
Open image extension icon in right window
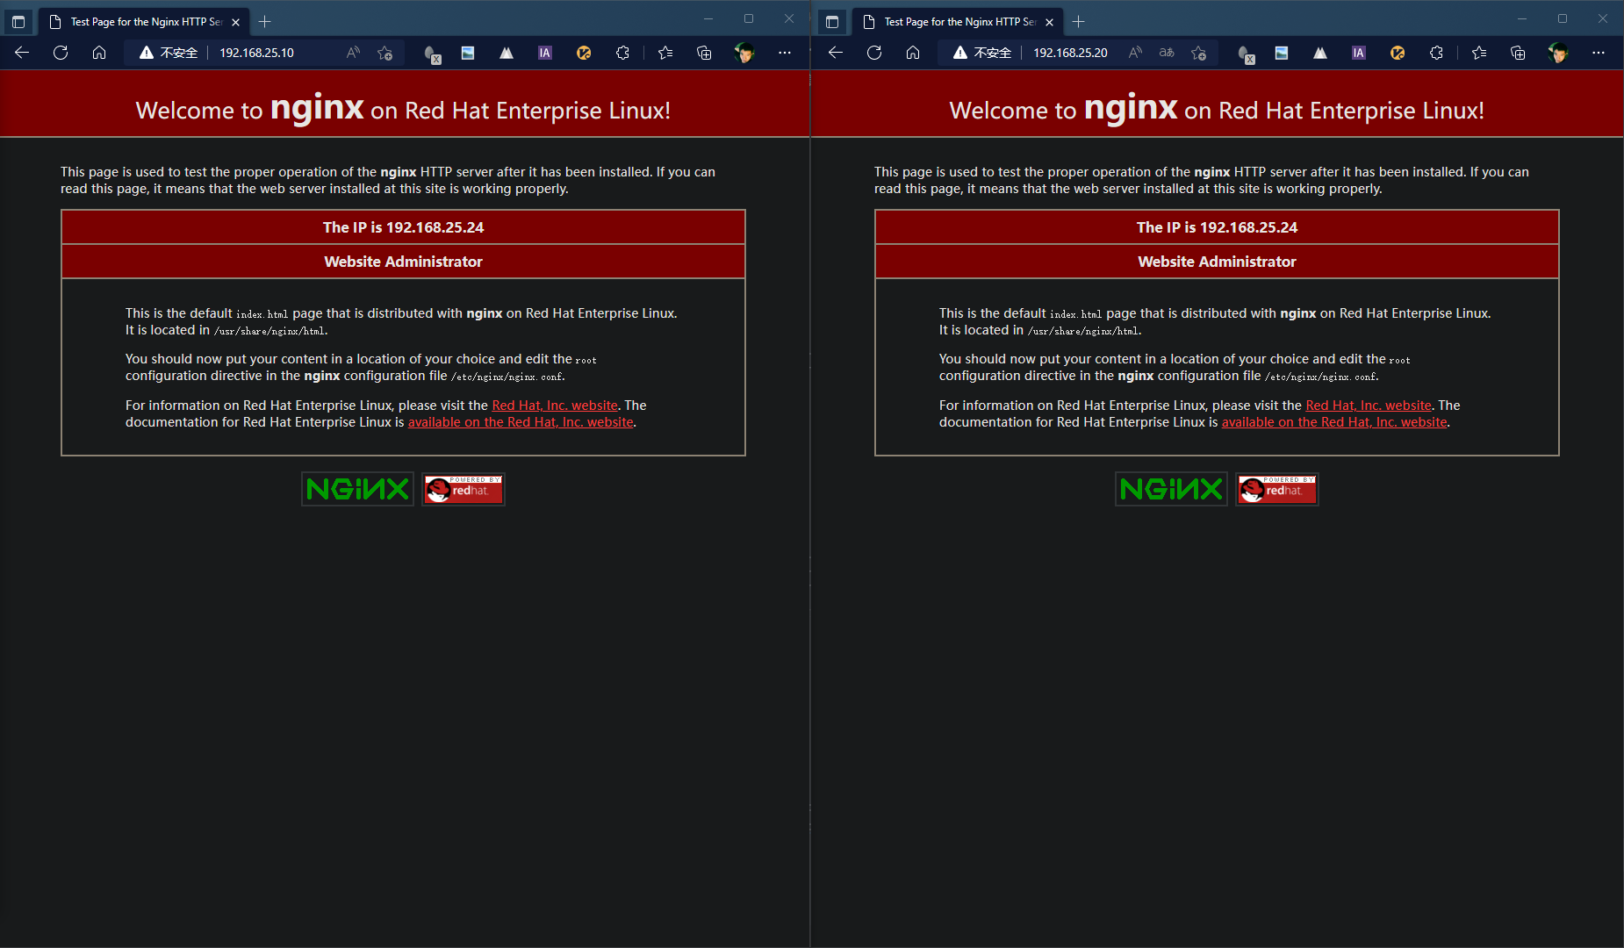pyautogui.click(x=1282, y=53)
